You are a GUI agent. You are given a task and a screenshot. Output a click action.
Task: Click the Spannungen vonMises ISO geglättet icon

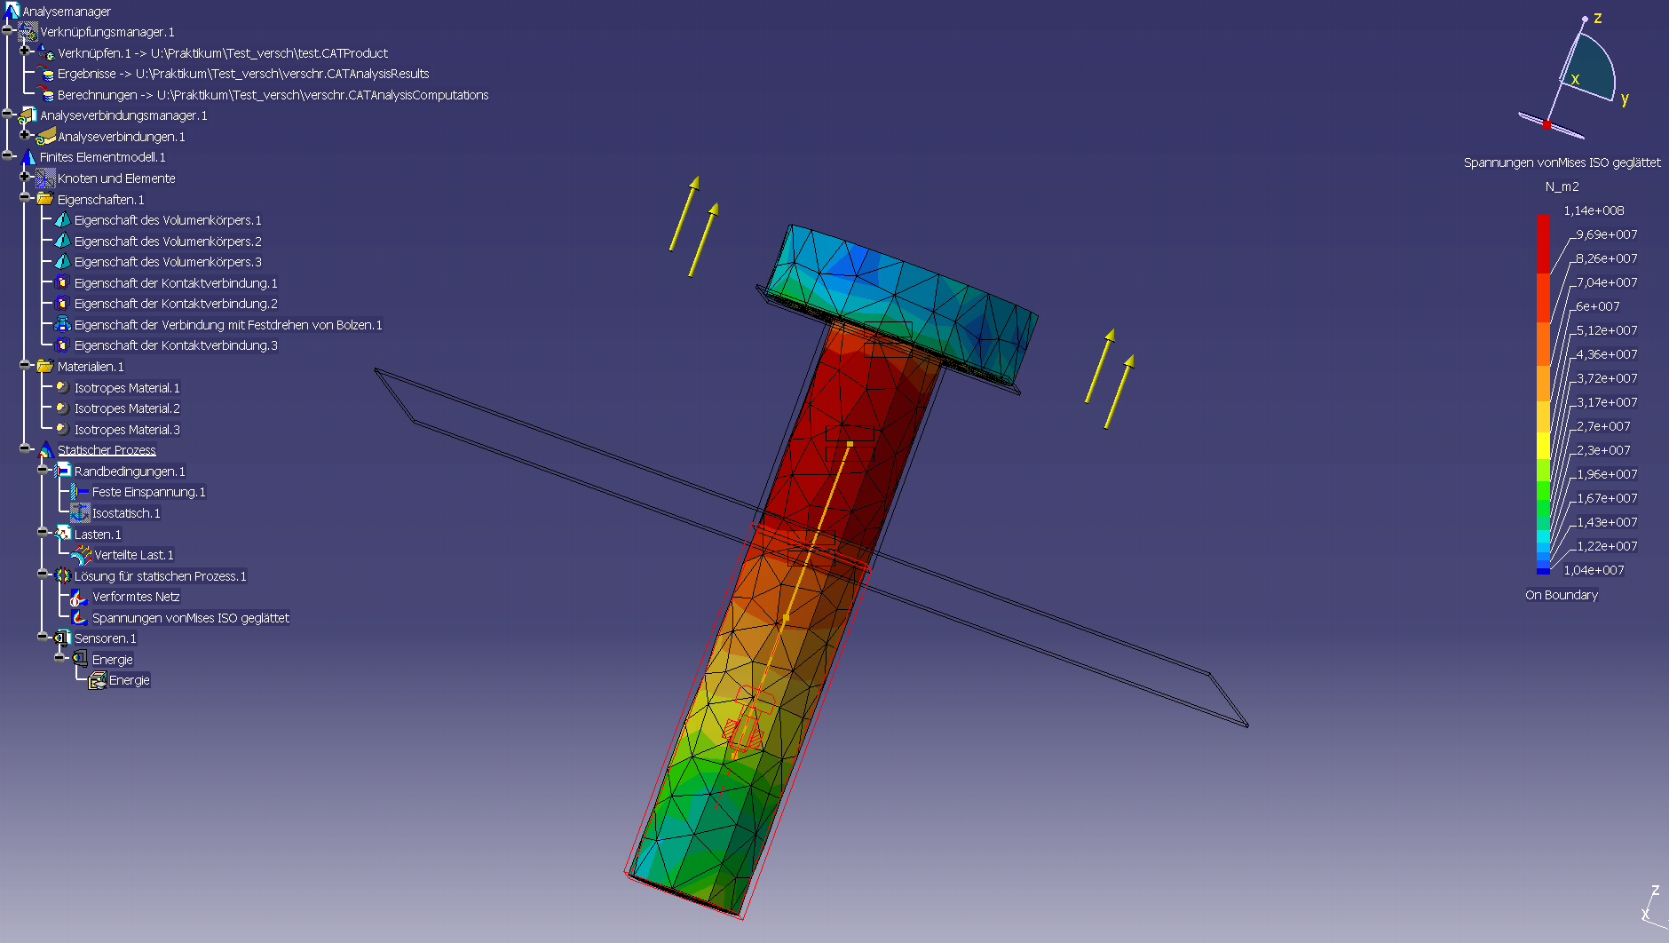click(80, 618)
